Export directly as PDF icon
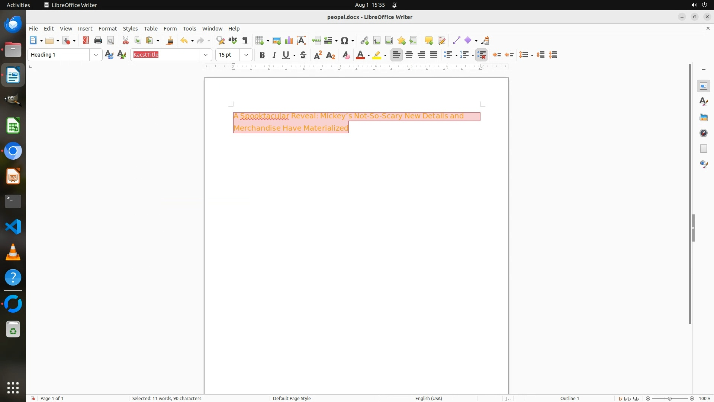The height and width of the screenshot is (402, 714). coord(86,41)
